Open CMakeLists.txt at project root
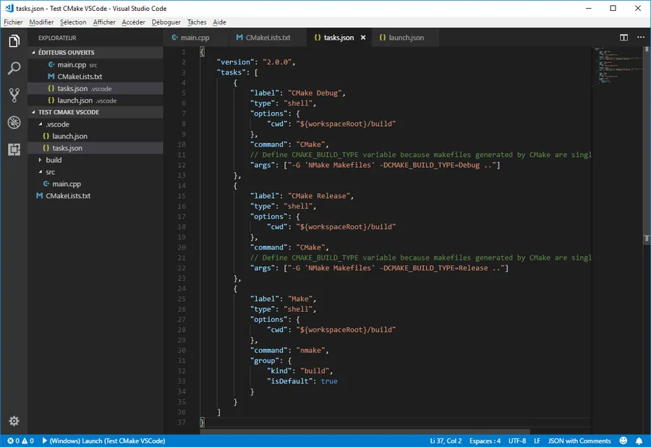Image resolution: width=651 pixels, height=447 pixels. [95, 196]
